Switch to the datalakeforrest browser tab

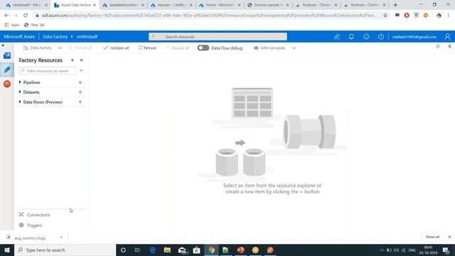coord(123,5)
